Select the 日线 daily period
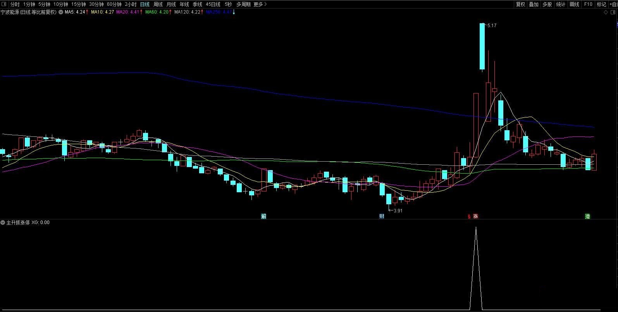Viewport: 618px width, 312px height. (x=145, y=4)
